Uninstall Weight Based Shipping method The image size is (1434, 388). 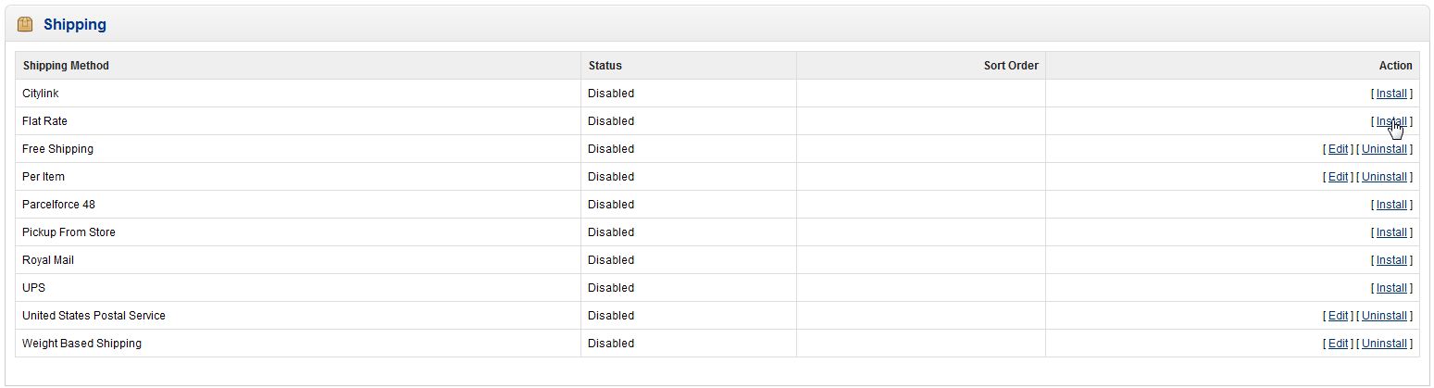(1384, 344)
